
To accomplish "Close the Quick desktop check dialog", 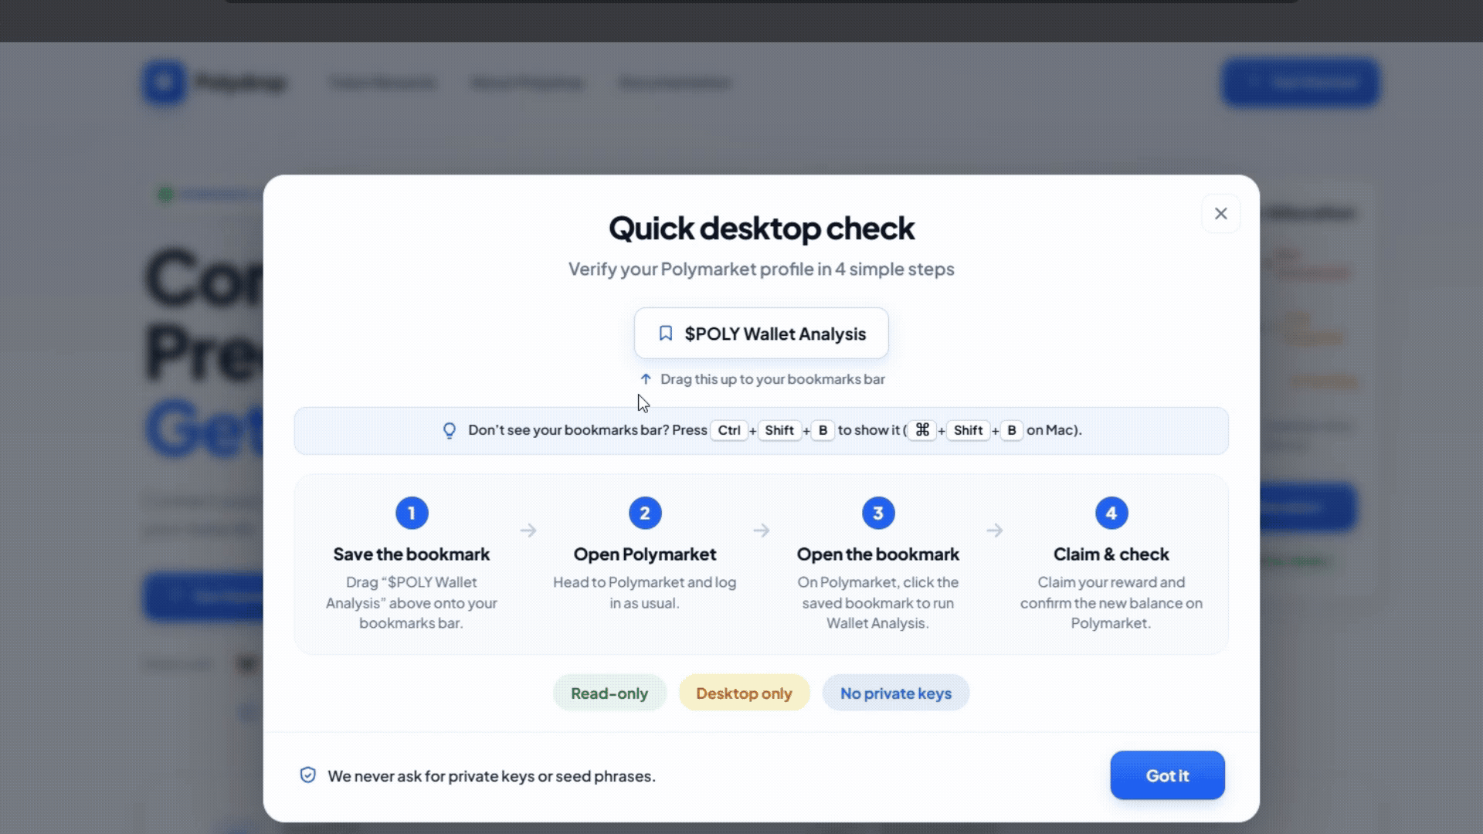I will tap(1220, 214).
